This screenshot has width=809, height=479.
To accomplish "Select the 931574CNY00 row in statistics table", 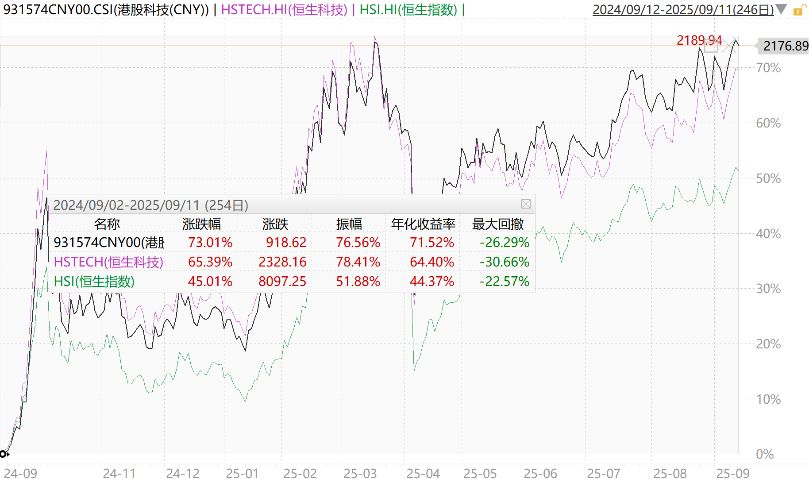I will tap(109, 243).
